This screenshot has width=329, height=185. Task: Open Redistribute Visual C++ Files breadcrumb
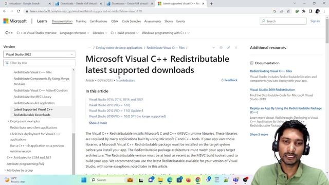point(166,48)
